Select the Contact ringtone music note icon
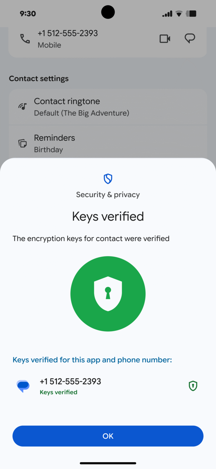Image resolution: width=216 pixels, height=469 pixels. pyautogui.click(x=22, y=107)
